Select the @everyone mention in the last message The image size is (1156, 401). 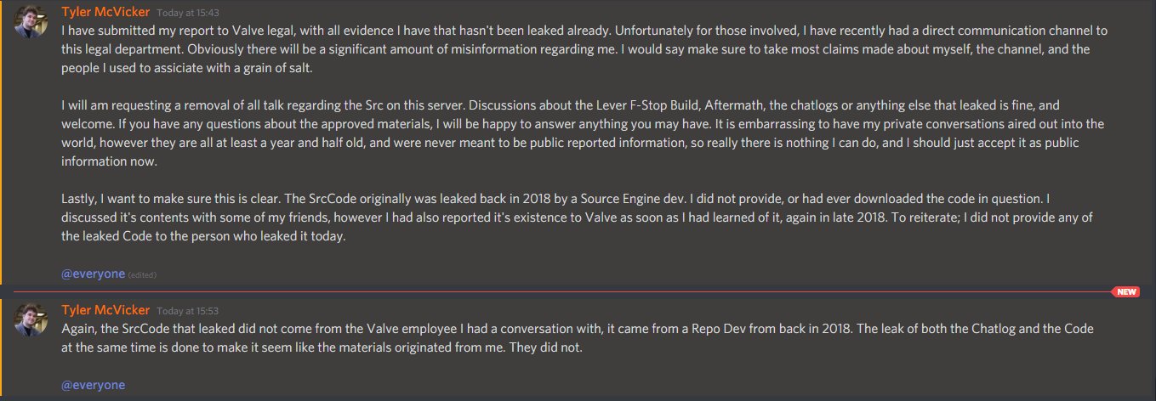click(93, 385)
